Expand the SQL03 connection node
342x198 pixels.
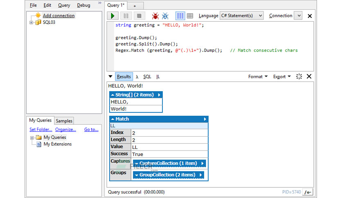tap(31, 22)
